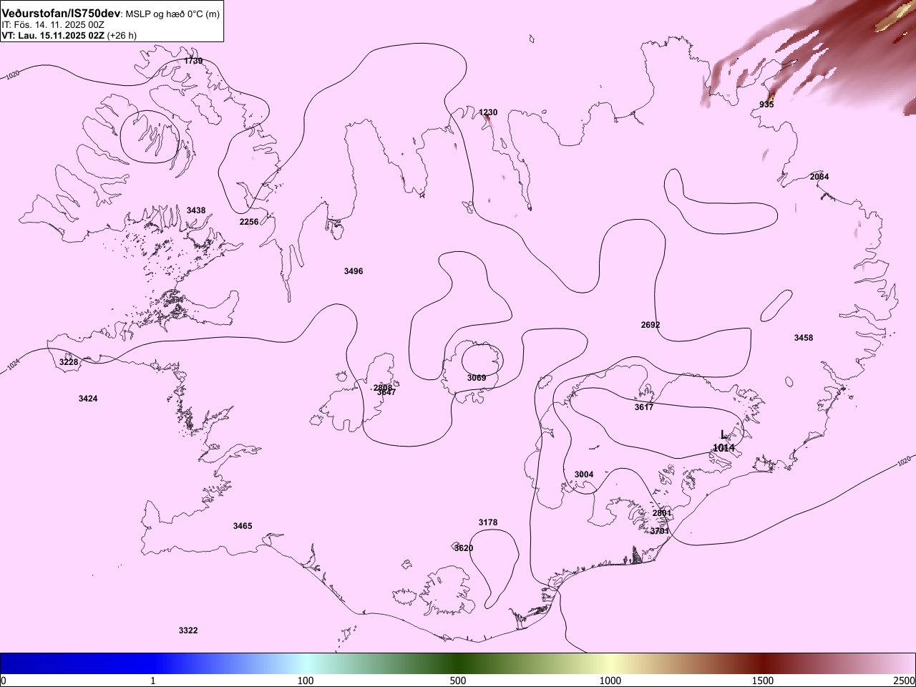Click the 3465 height value

point(243,527)
